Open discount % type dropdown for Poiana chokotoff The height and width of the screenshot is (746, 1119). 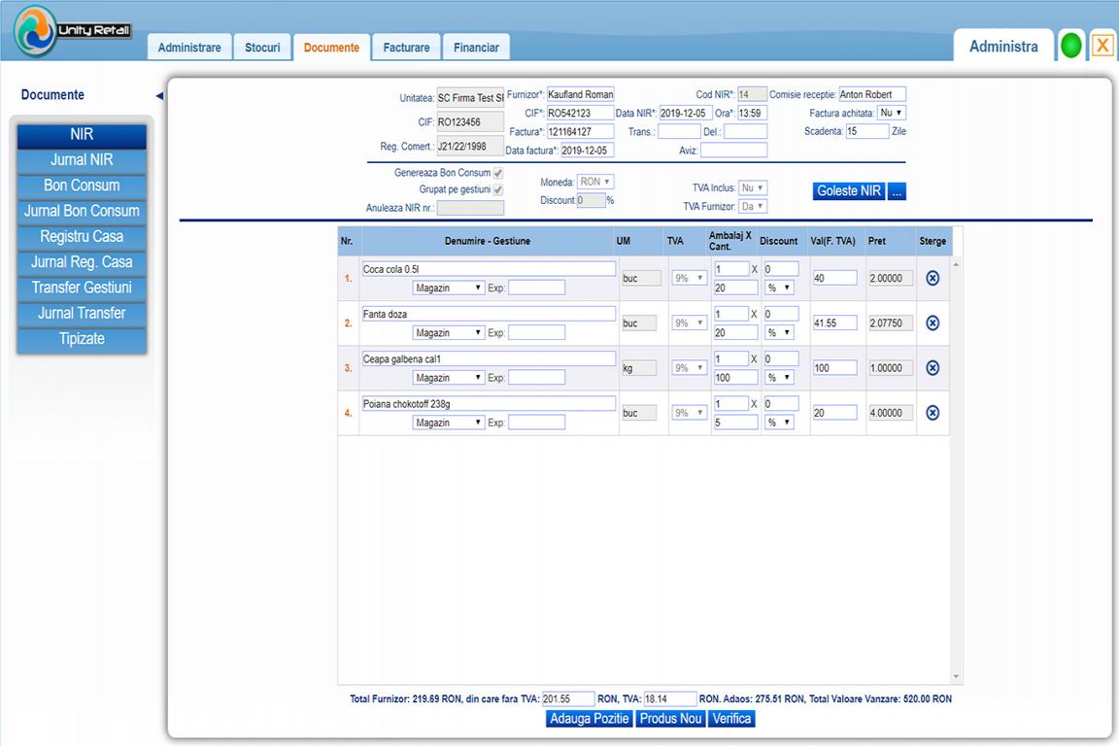pyautogui.click(x=779, y=423)
